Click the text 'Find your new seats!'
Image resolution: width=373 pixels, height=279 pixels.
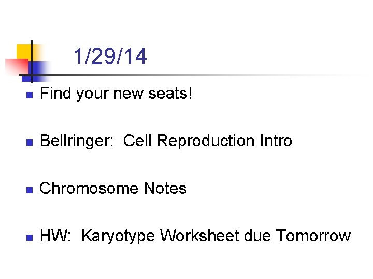coord(116,94)
